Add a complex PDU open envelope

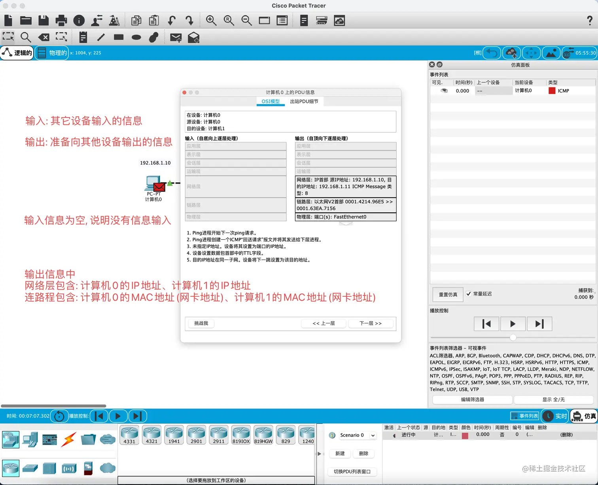(x=193, y=37)
